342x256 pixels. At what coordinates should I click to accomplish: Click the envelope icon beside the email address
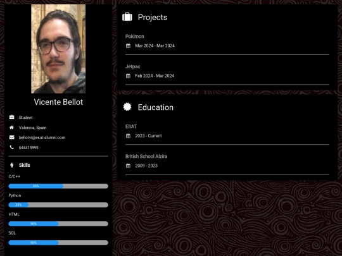coord(11,137)
